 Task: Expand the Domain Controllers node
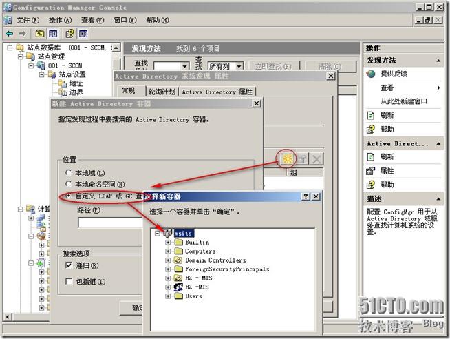click(168, 260)
